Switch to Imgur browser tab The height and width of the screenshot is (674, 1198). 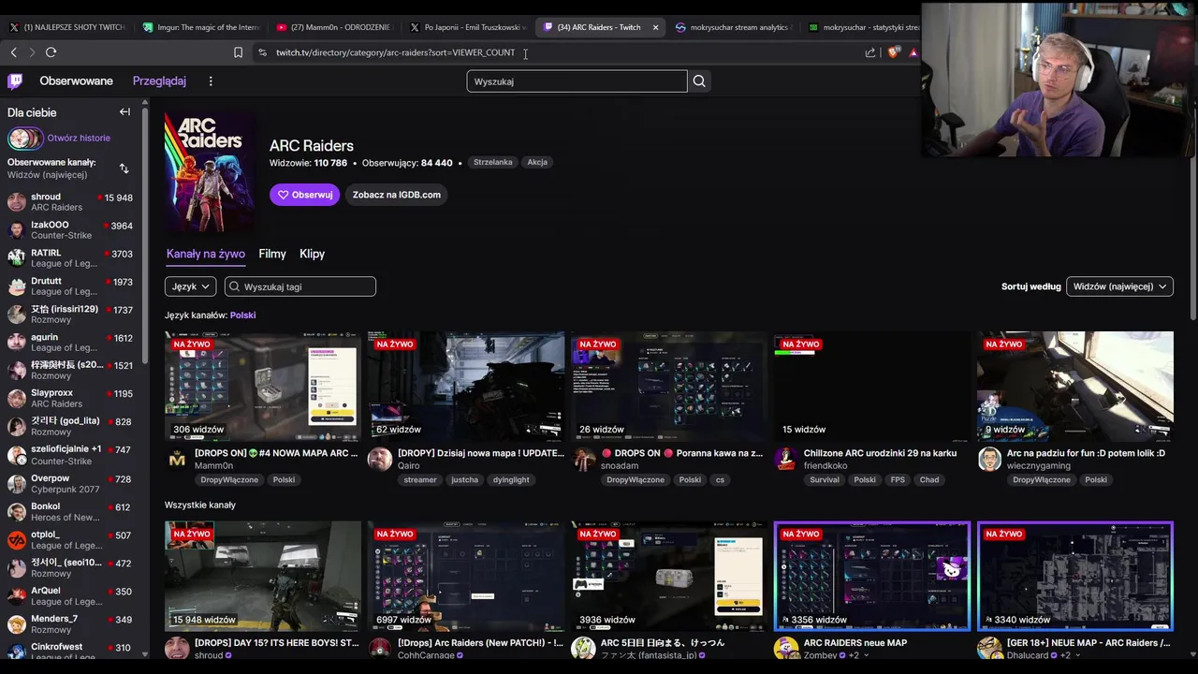tap(200, 27)
